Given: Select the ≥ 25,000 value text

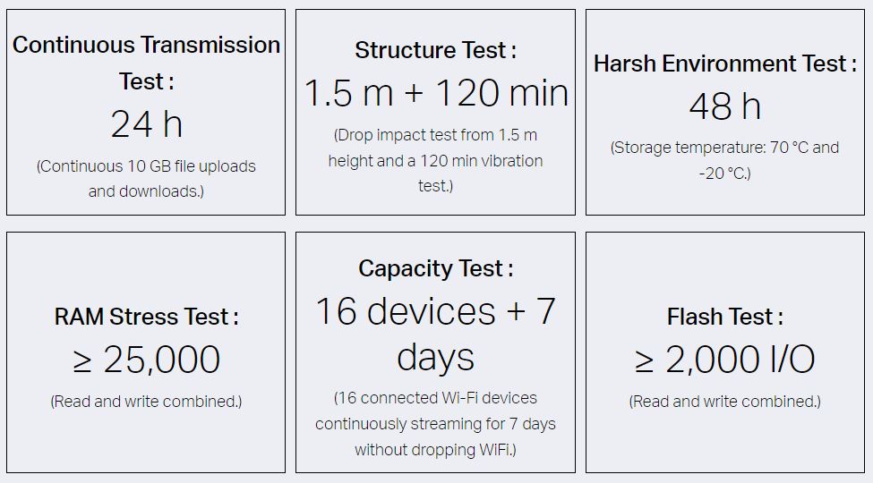Looking at the screenshot, I should pos(147,360).
